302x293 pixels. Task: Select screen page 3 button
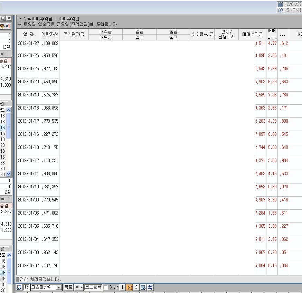coord(136,287)
